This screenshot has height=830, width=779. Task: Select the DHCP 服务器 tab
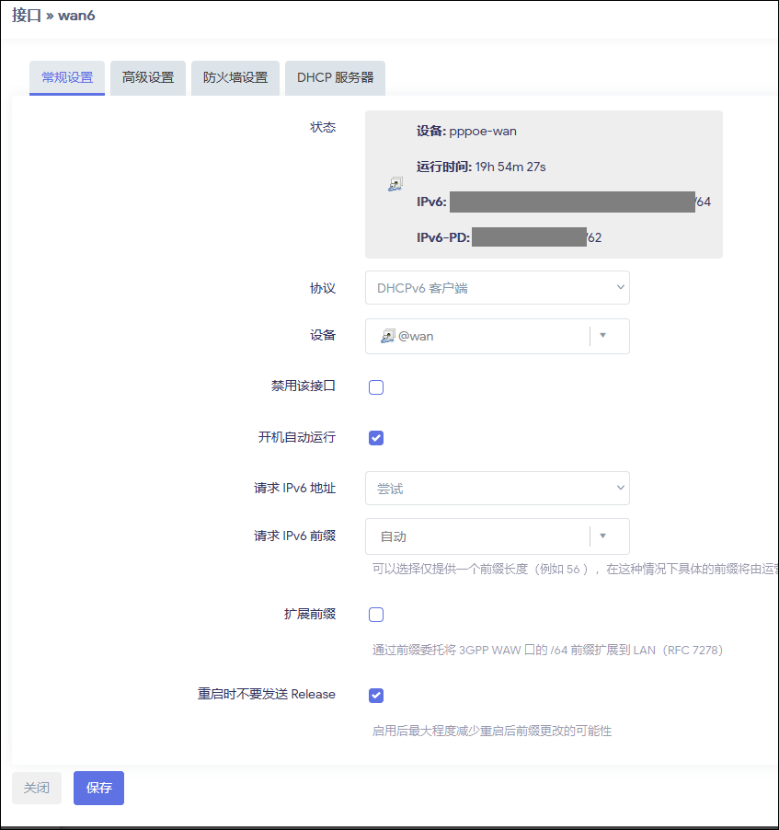335,78
